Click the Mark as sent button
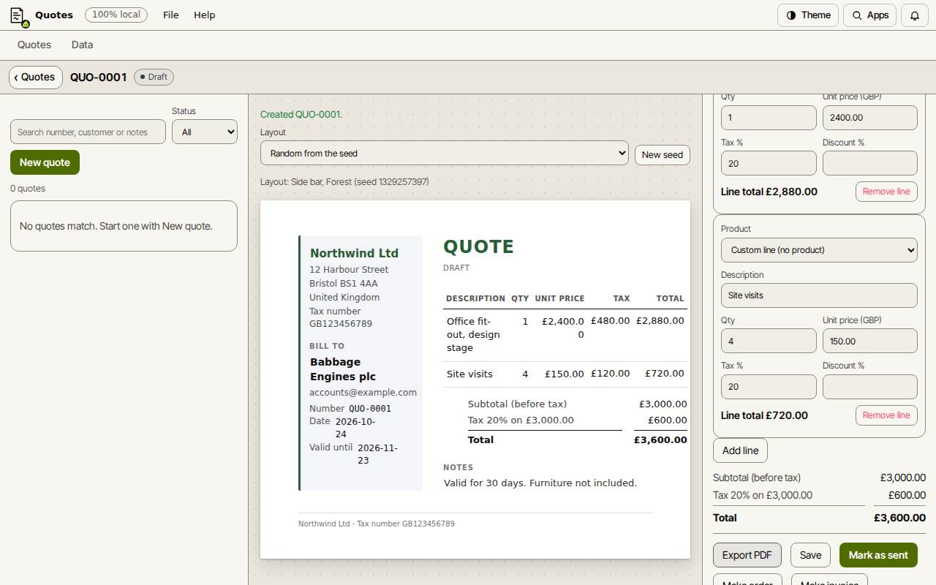 pos(878,555)
